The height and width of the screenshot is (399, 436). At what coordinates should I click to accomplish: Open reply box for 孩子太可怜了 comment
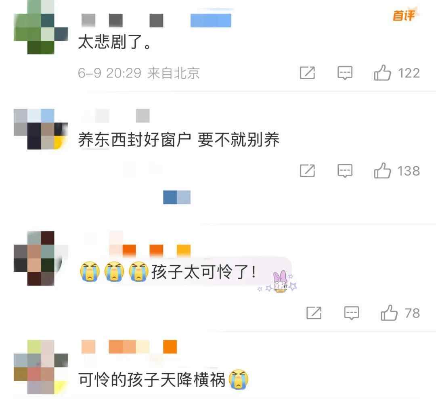coord(352,313)
